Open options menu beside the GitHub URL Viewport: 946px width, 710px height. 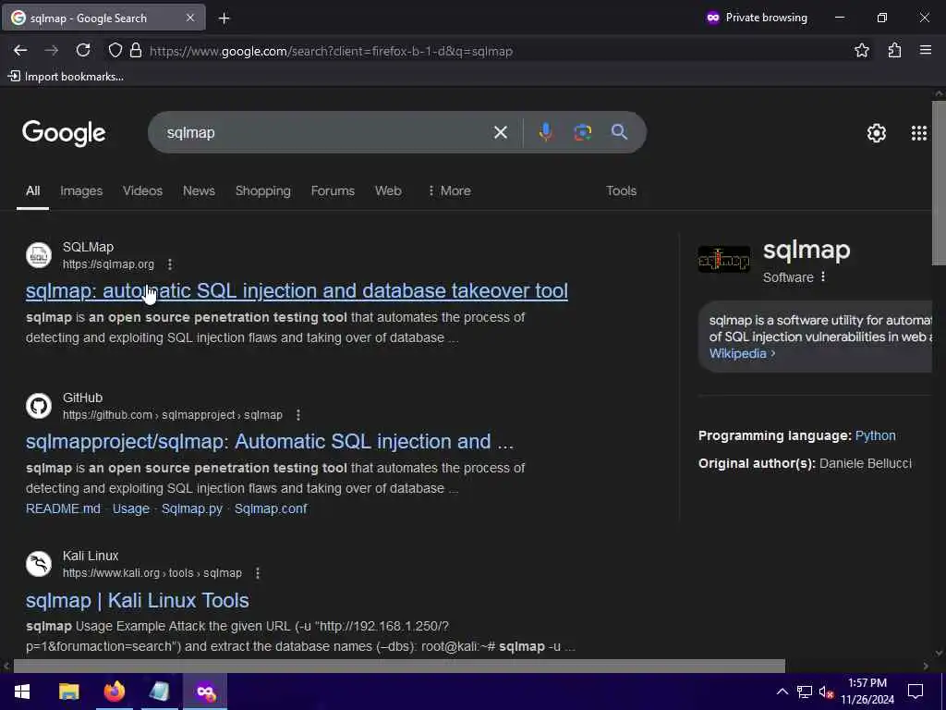point(298,415)
